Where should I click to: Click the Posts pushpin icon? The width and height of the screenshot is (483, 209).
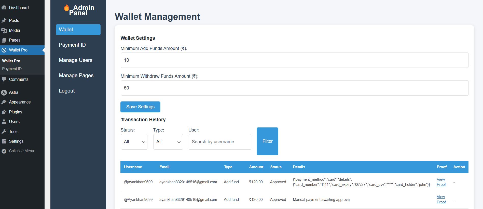4,20
